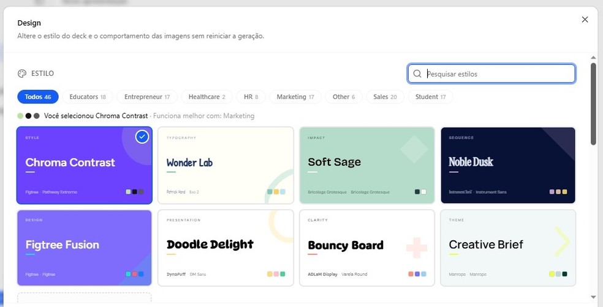The width and height of the screenshot is (603, 307).
Task: Click color swatches on Bouncy Board card
Action: [417, 275]
